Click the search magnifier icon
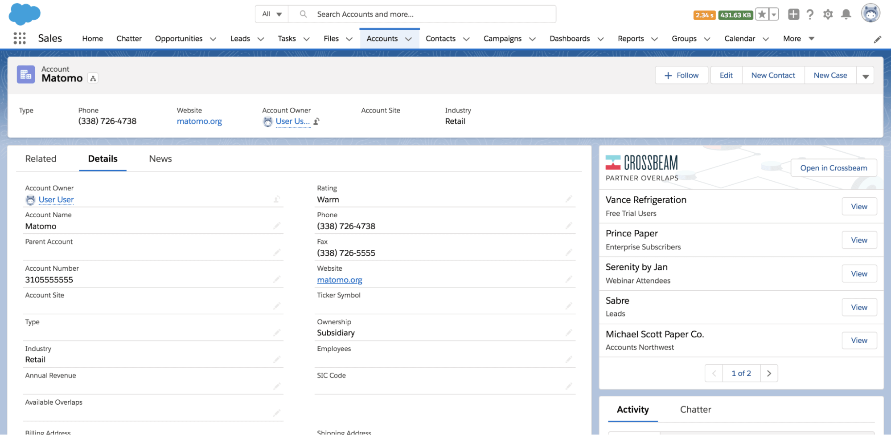 (x=303, y=14)
